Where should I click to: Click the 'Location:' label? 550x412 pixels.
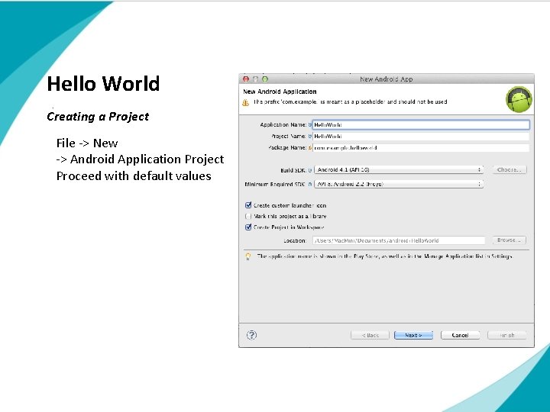295,241
